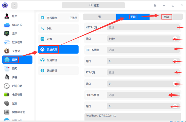This screenshot has height=122, width=186.
Task: Open the 键盘和语言 keyboard icon
Action: pos(7,112)
